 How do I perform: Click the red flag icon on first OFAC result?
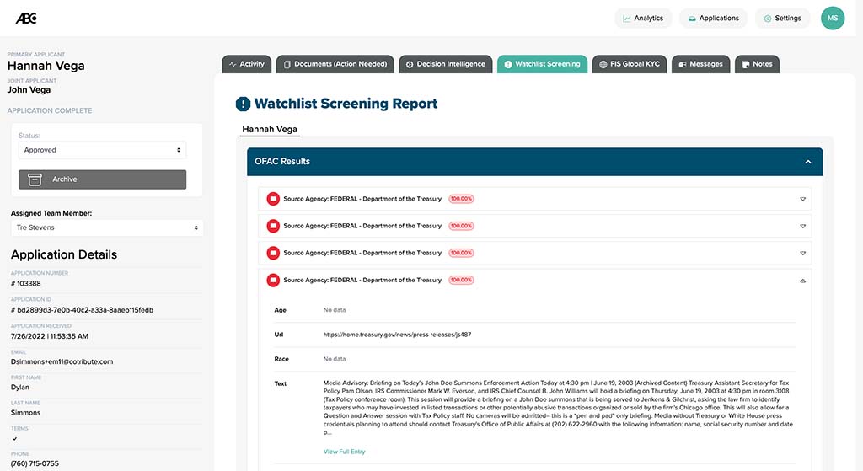[272, 199]
